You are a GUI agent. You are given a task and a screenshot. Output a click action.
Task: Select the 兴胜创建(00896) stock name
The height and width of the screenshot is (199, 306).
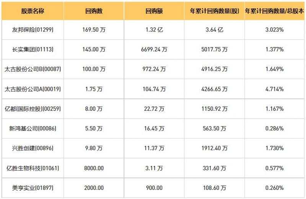pyautogui.click(x=33, y=148)
